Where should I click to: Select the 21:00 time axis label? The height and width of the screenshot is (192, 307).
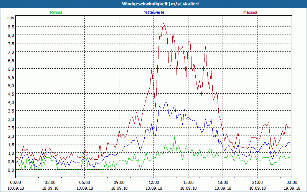[x=257, y=182]
